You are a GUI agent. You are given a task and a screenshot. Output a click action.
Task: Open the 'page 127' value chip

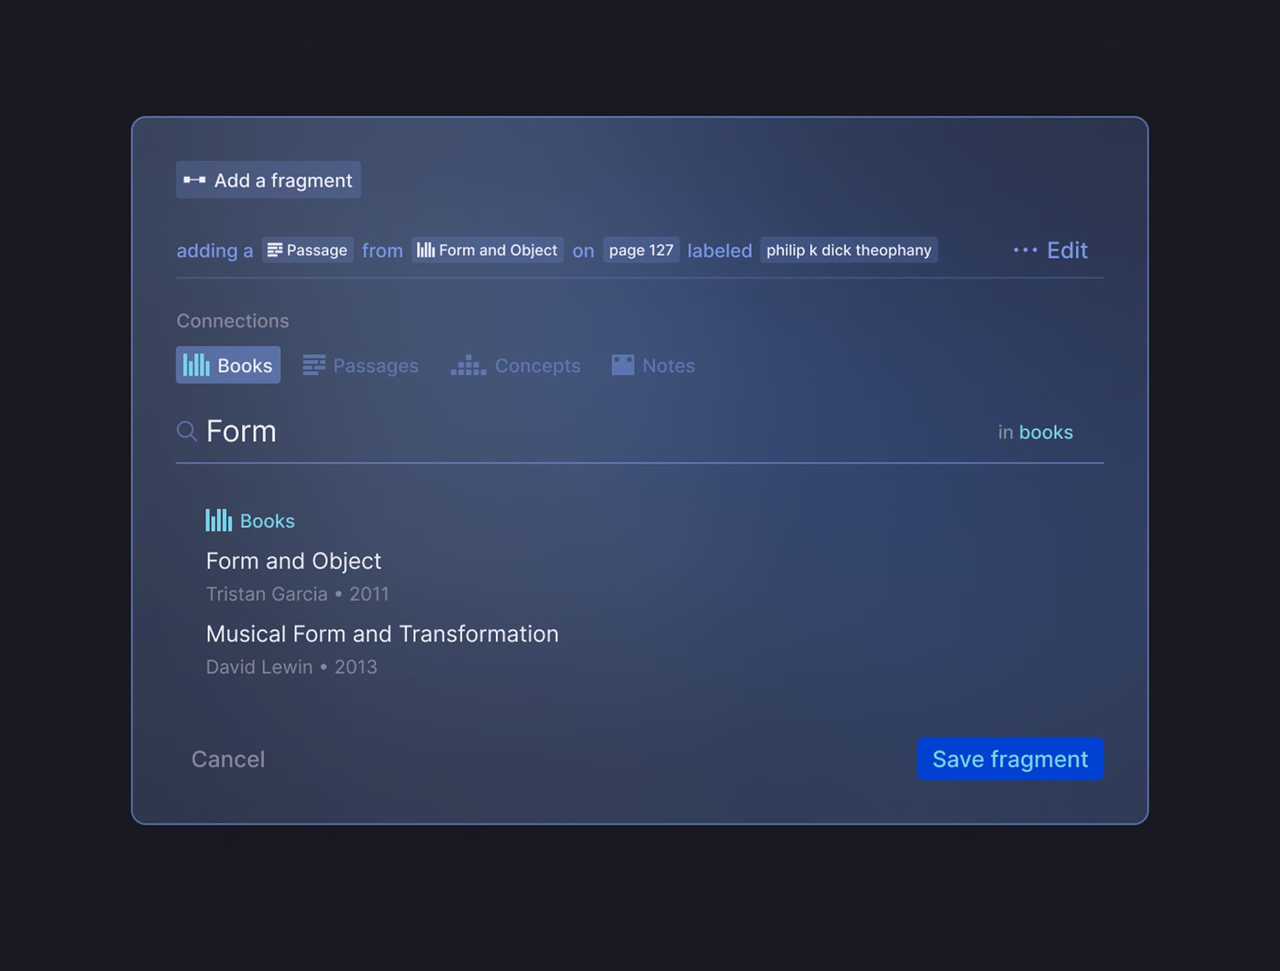(x=641, y=250)
